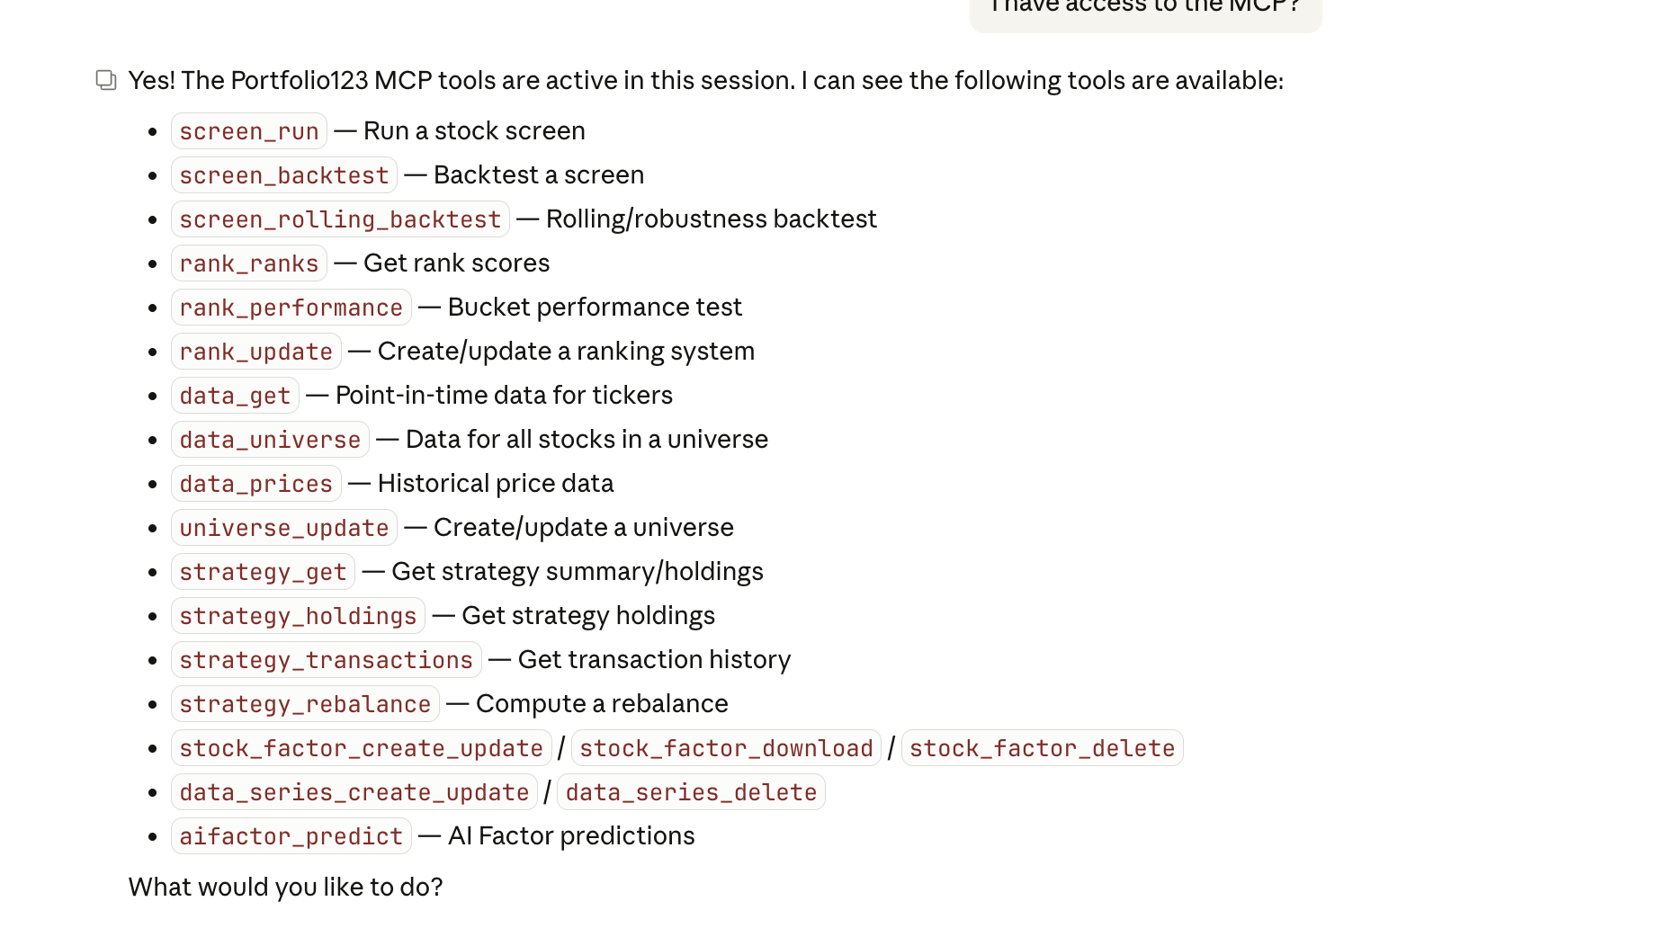Viewport: 1657px width, 946px height.
Task: Click the strategy_holdings code label
Action: tap(298, 616)
